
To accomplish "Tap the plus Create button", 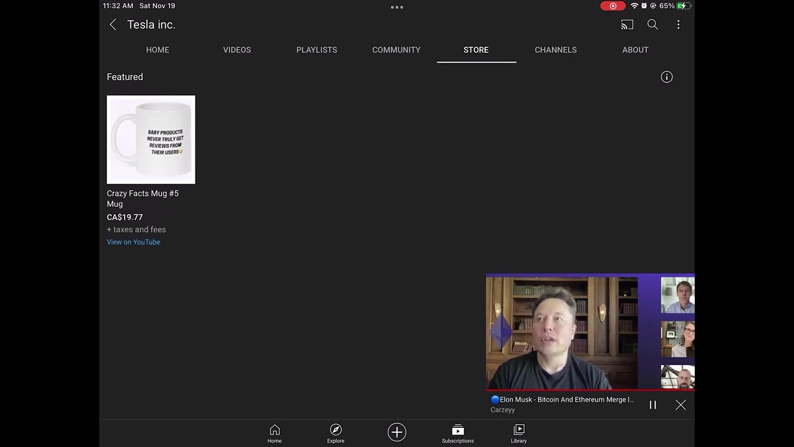I will [397, 432].
